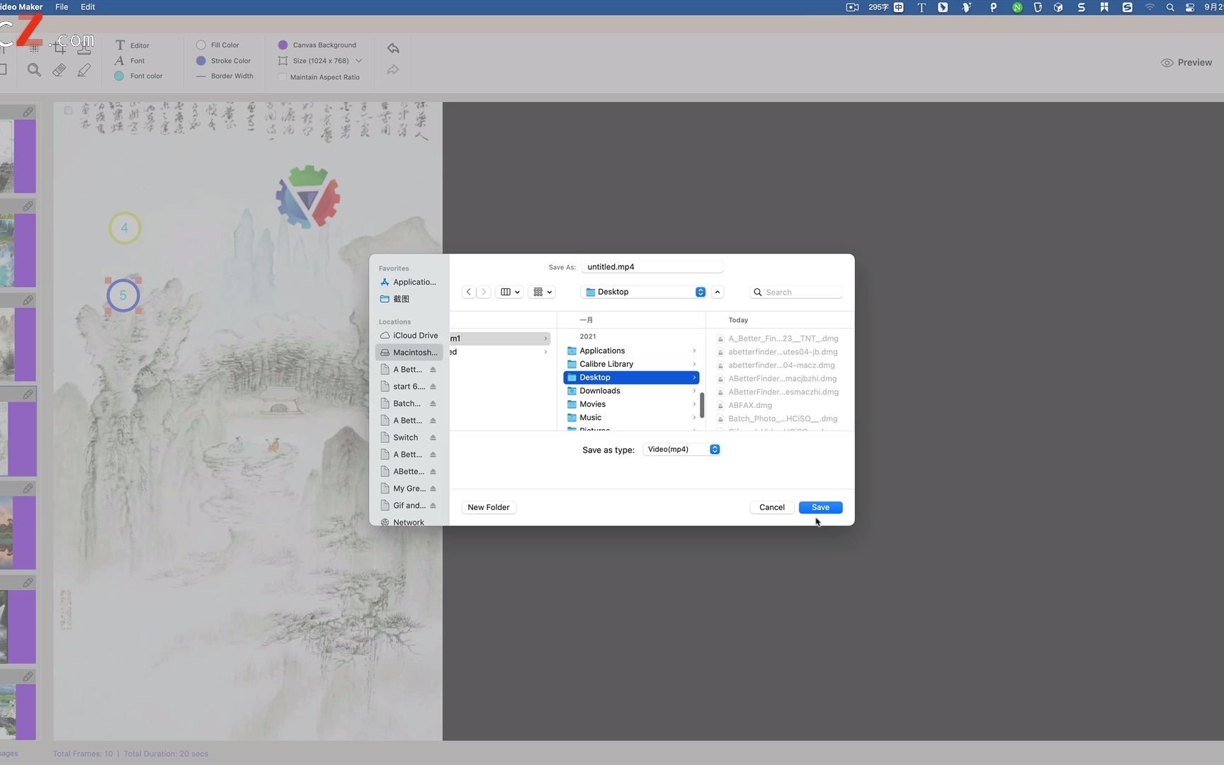Image resolution: width=1224 pixels, height=765 pixels.
Task: Select the stamp tool in the toolbar
Action: (84, 47)
